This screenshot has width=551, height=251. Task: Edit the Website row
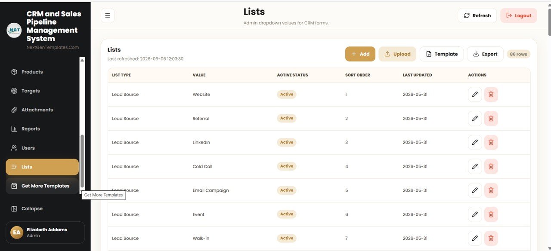click(475, 95)
